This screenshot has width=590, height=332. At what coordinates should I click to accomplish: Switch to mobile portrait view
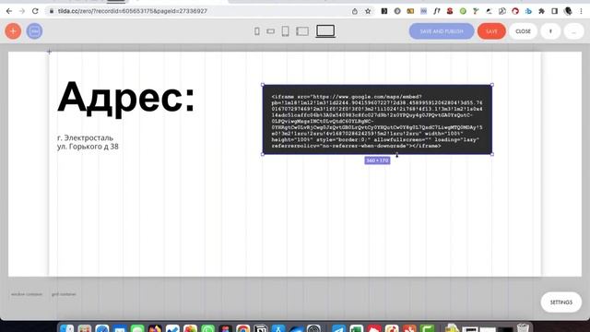coord(256,31)
